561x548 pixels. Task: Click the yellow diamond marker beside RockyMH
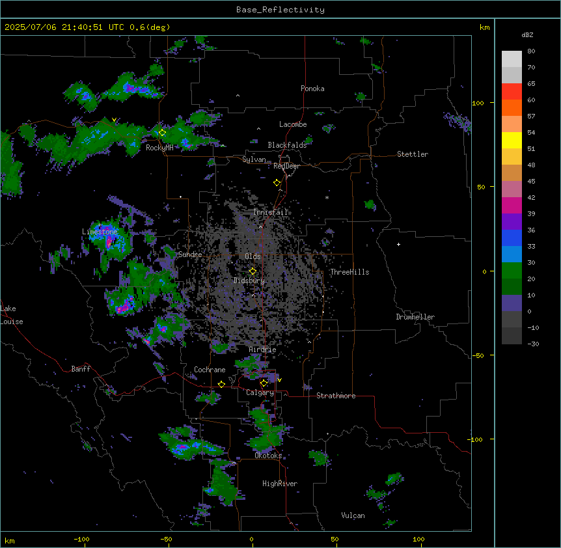coord(162,133)
